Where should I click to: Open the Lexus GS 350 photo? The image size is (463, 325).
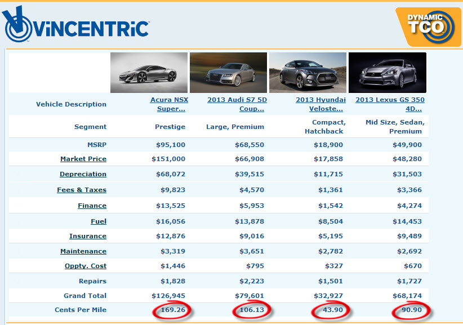388,73
